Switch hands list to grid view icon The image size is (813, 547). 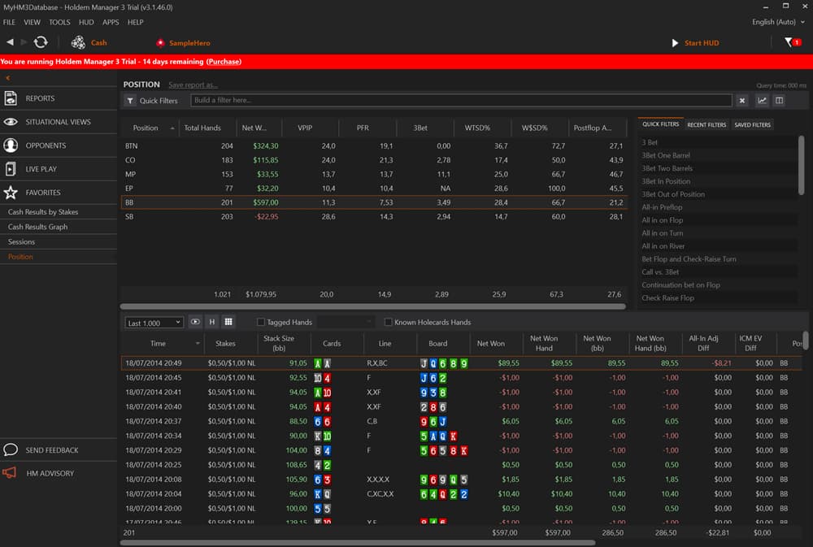(x=228, y=323)
